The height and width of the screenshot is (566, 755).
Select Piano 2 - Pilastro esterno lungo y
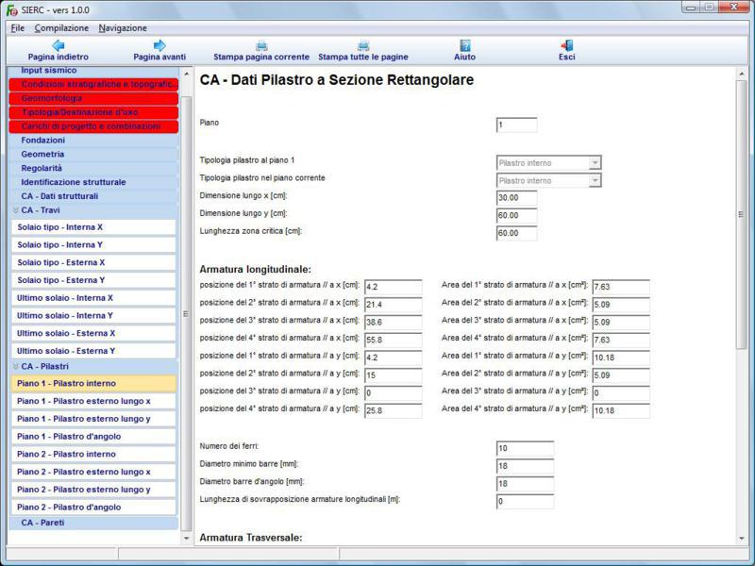tap(93, 490)
